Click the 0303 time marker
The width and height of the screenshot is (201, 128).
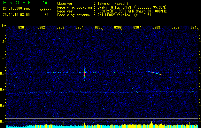60,27
